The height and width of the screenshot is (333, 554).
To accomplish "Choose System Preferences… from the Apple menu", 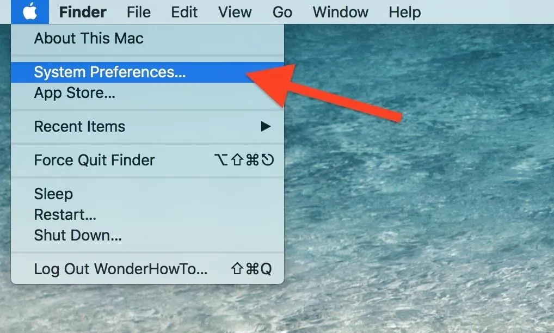I will click(147, 72).
